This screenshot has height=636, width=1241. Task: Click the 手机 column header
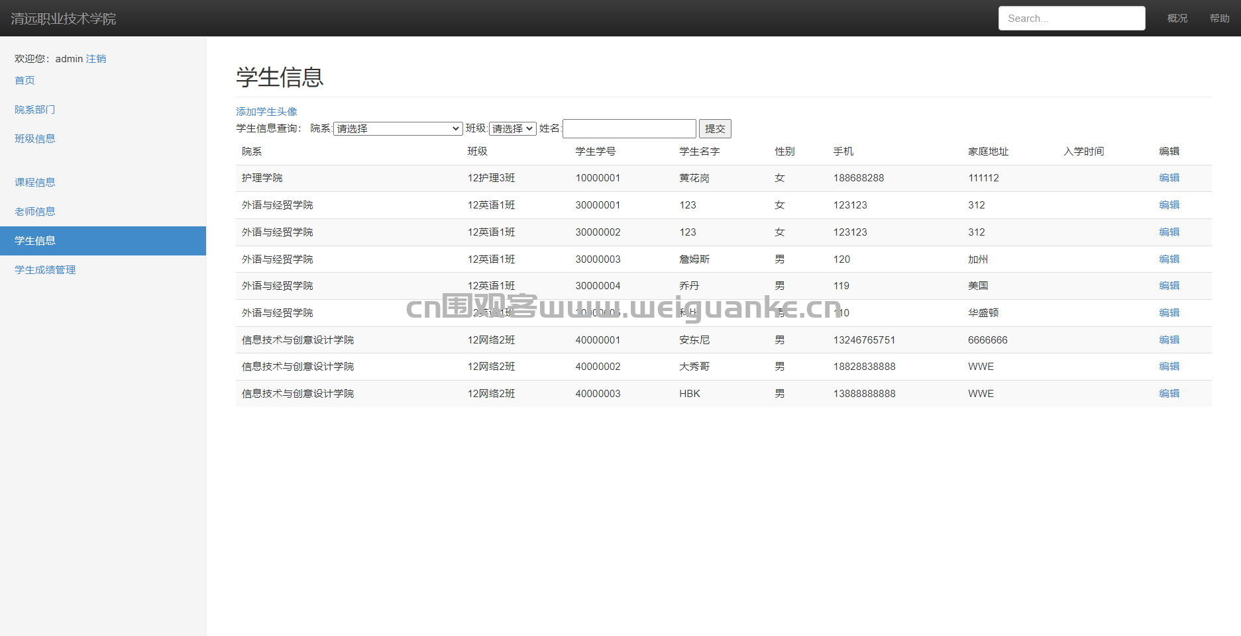[843, 151]
